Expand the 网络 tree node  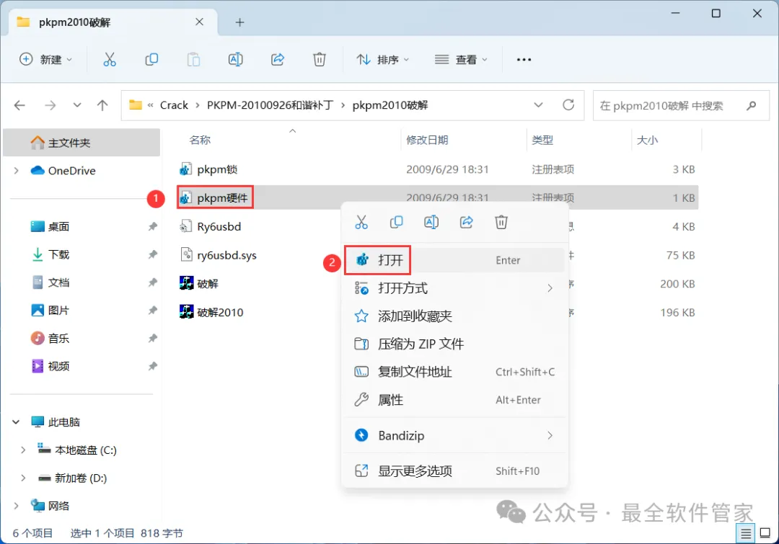17,506
